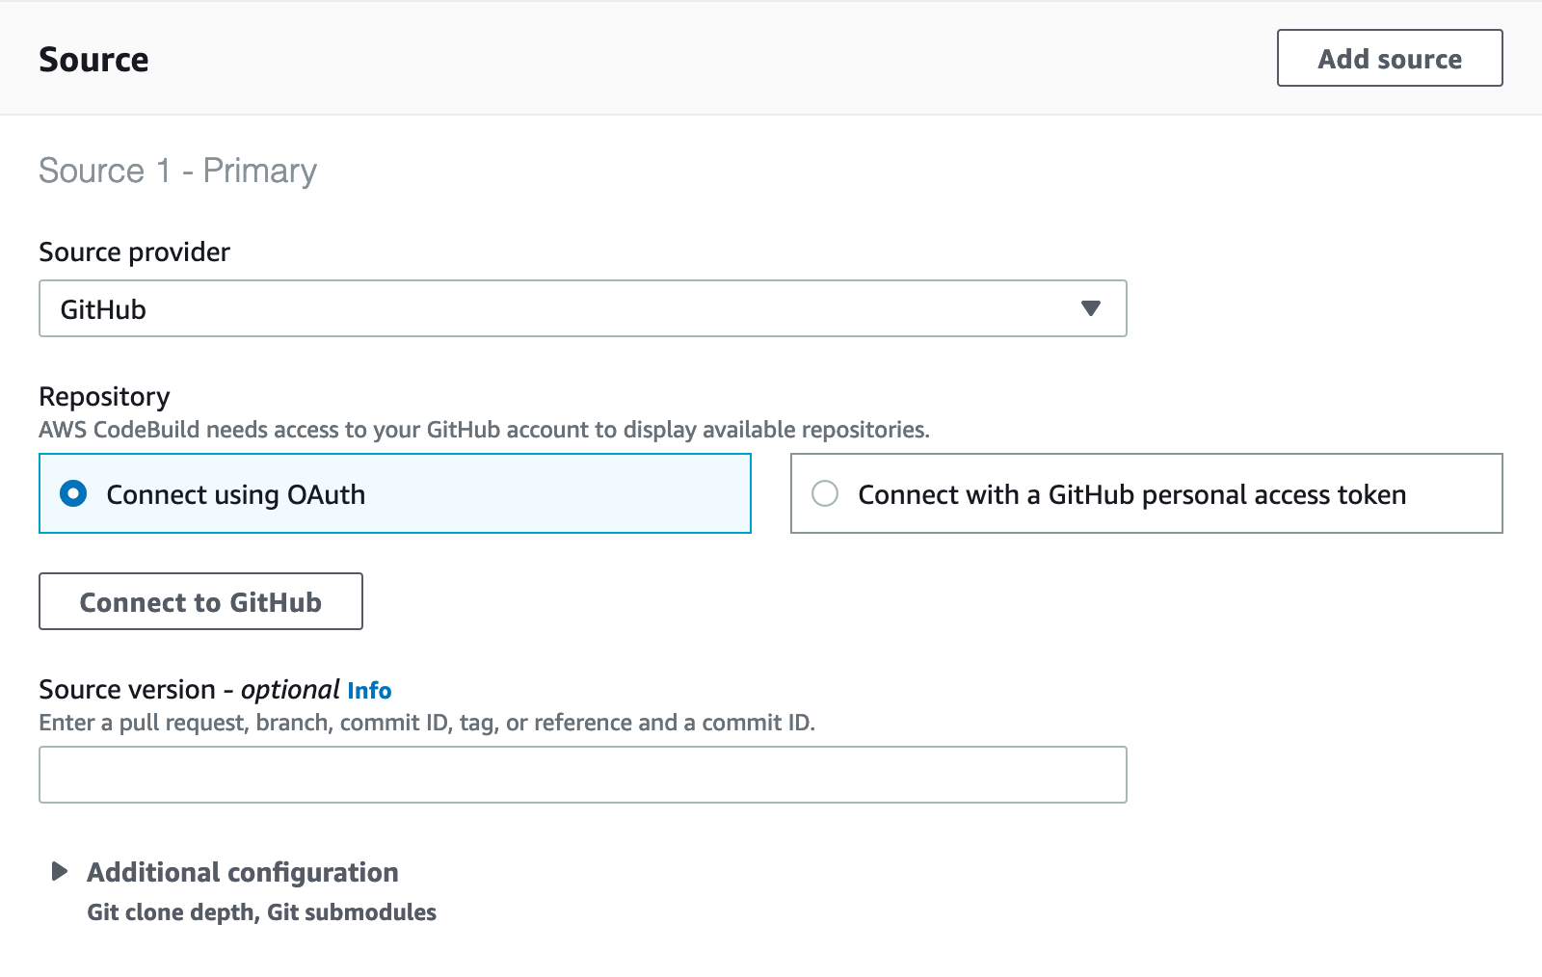Image resolution: width=1542 pixels, height=977 pixels.
Task: Switch repository access to personal access token
Action: coord(826,493)
